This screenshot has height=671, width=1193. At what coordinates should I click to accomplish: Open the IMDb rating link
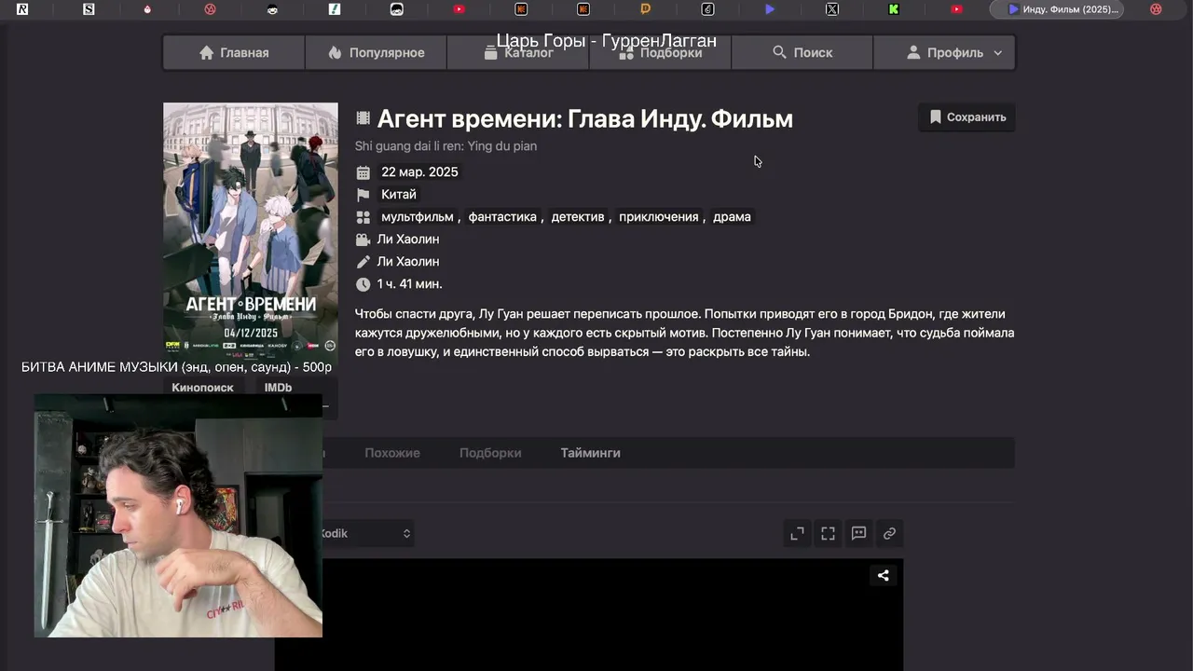pos(278,388)
